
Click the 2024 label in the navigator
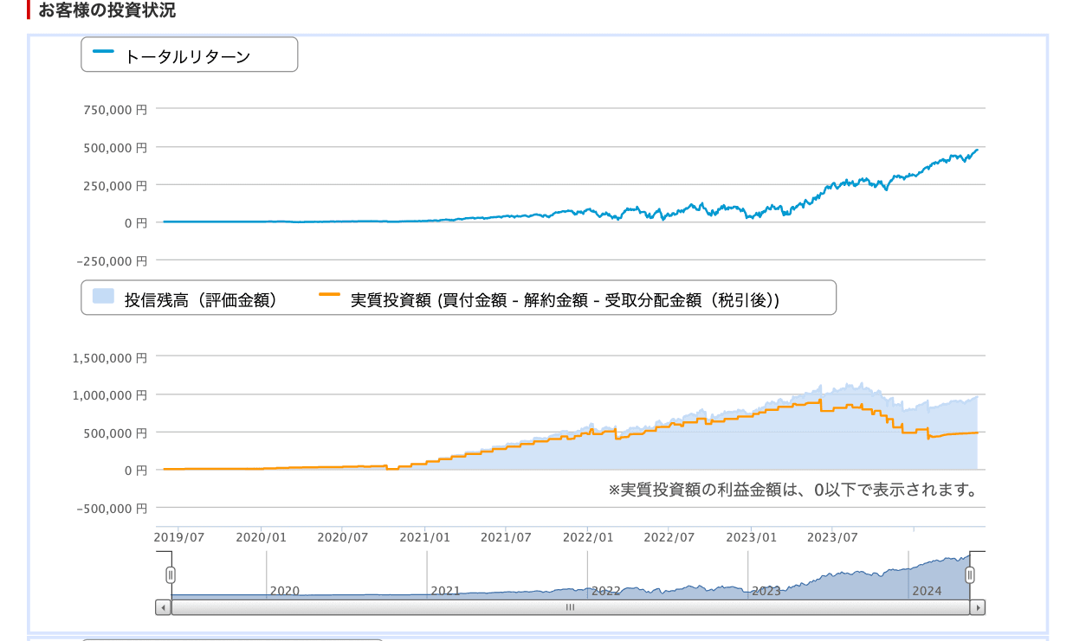tap(927, 591)
